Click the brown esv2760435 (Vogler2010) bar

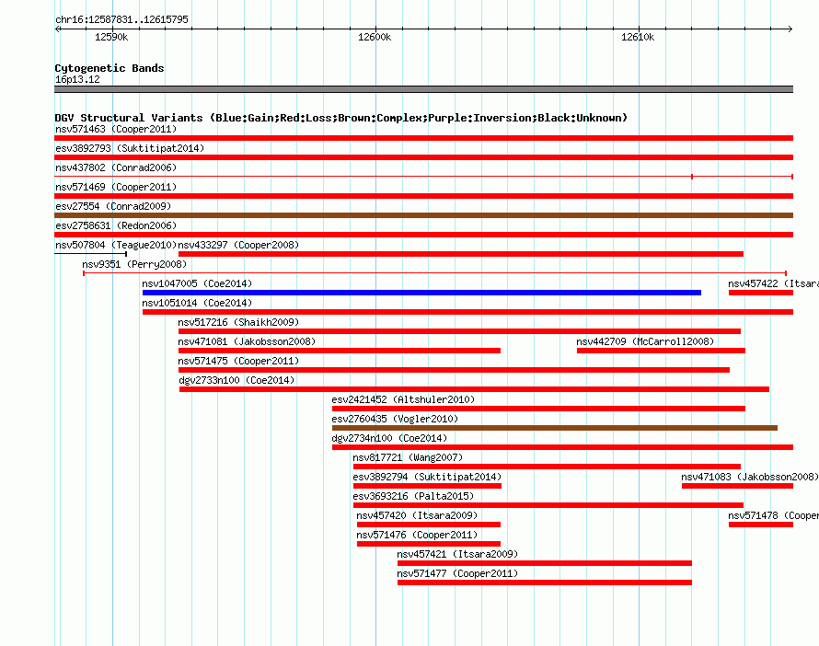(x=555, y=428)
